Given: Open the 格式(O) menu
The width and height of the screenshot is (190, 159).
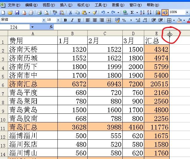Looking at the screenshot, I should [83, 5].
